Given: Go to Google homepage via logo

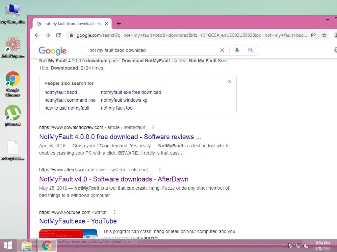Looking at the screenshot, I should point(52,51).
